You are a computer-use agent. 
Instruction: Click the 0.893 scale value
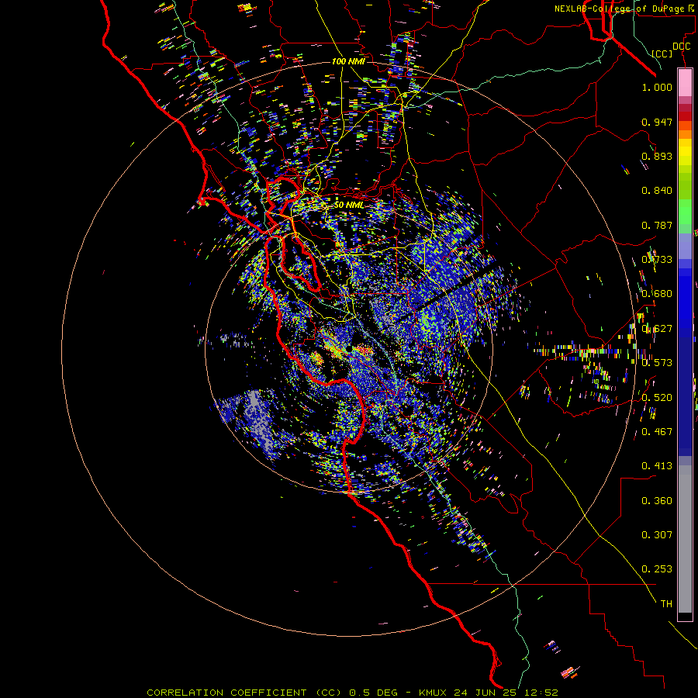click(657, 156)
